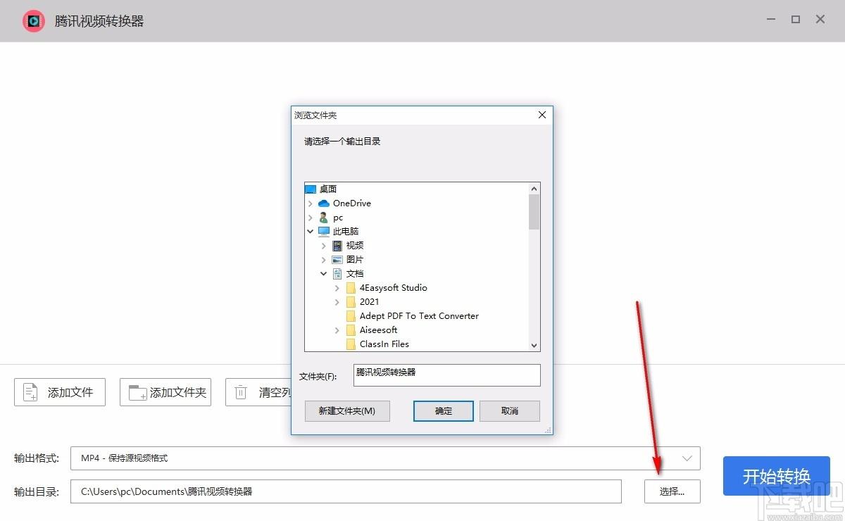The height and width of the screenshot is (521, 845).
Task: Cancel with the 取消 button
Action: (x=510, y=411)
